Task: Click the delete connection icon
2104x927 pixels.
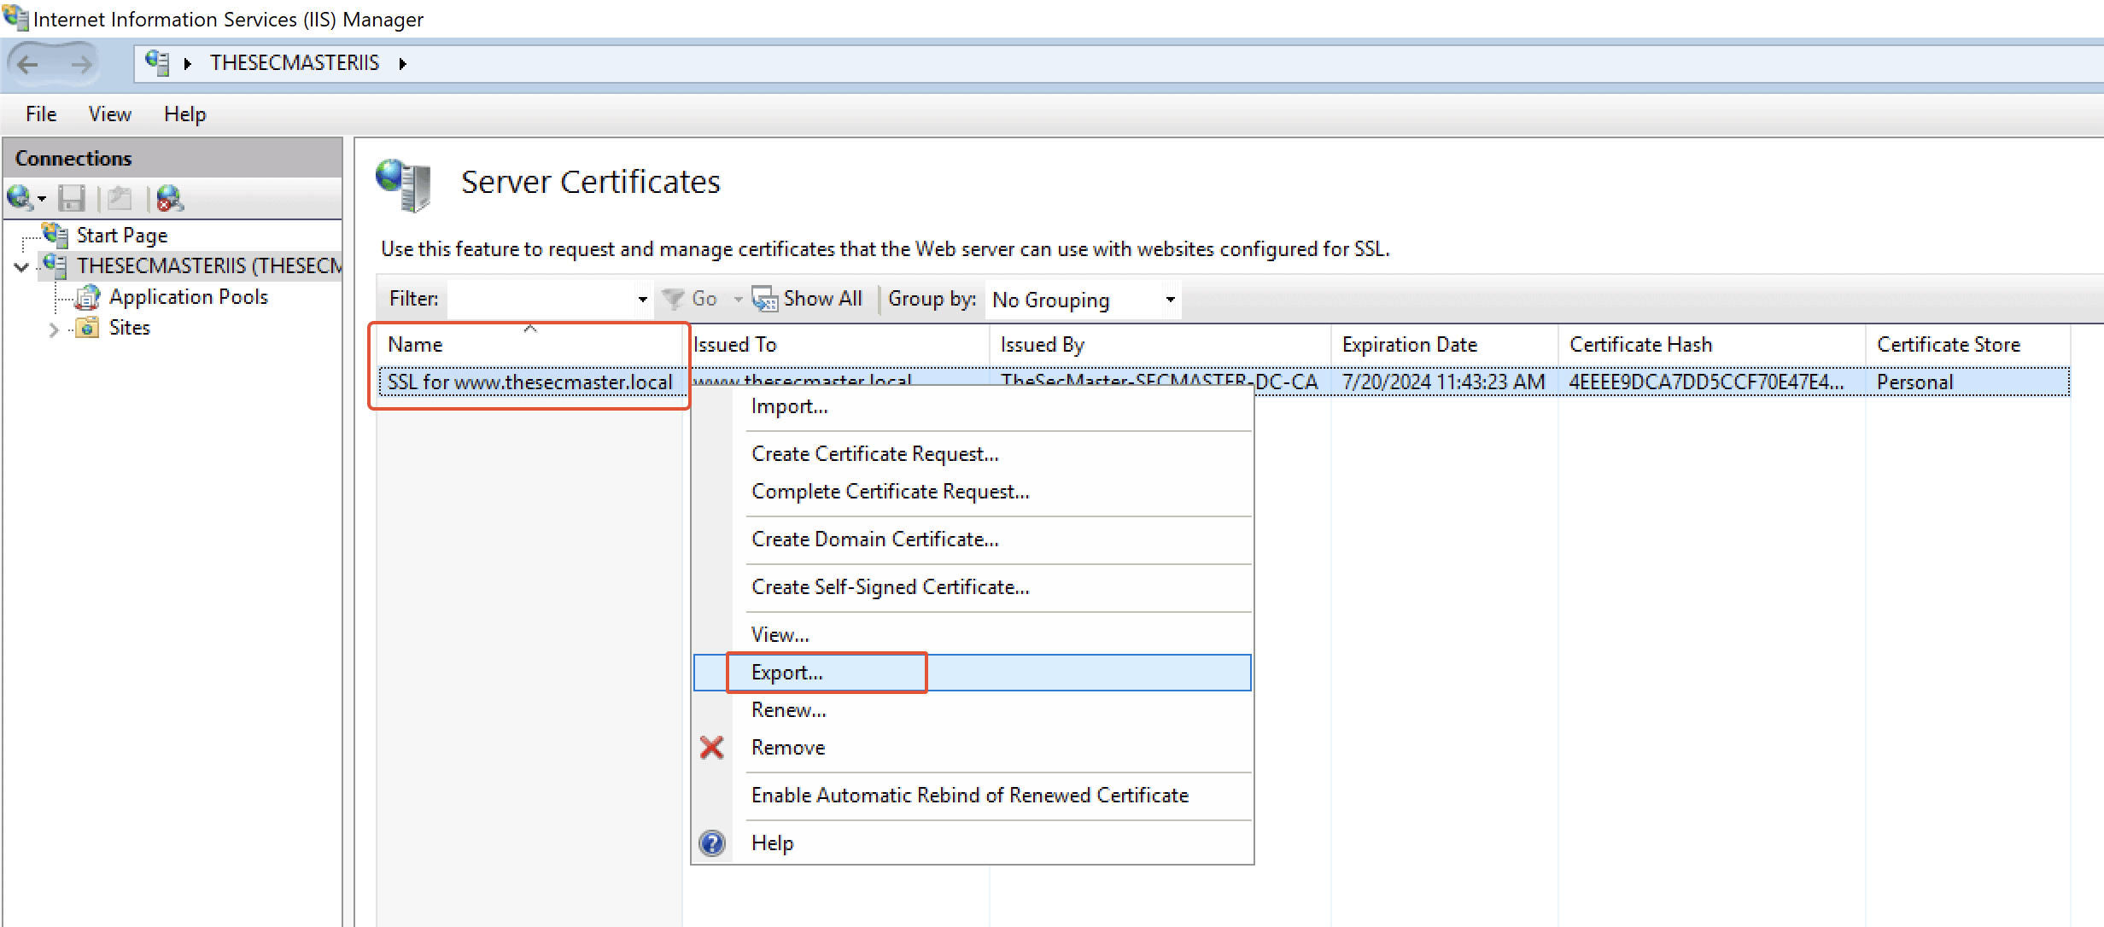Action: 169,198
